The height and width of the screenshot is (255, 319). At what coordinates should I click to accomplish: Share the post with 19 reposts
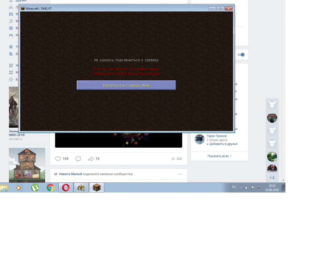click(91, 159)
